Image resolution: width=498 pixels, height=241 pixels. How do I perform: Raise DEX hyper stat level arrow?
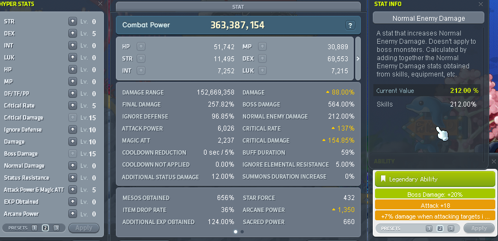73,34
